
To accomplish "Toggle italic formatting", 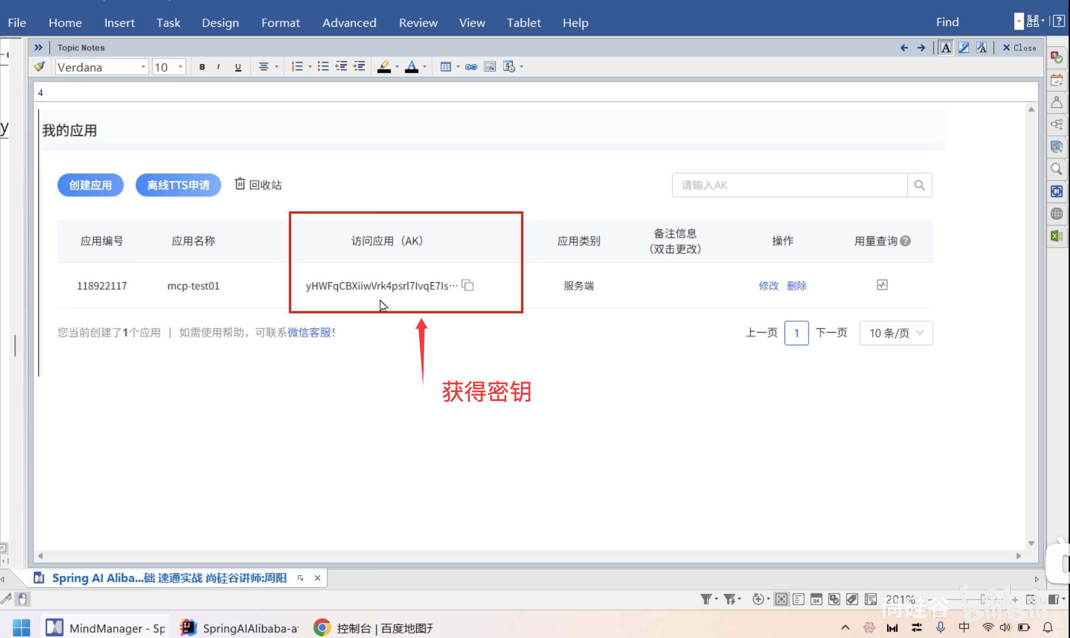I will tap(219, 67).
